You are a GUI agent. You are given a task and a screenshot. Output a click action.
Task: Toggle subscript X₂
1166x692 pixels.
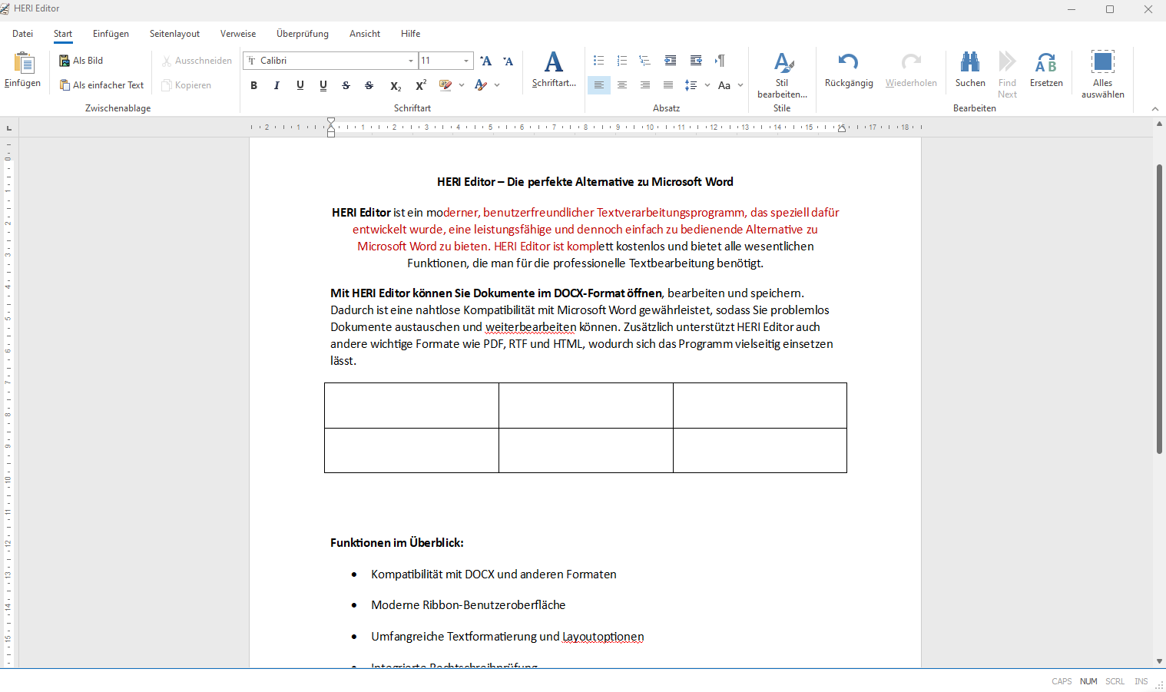tap(396, 85)
